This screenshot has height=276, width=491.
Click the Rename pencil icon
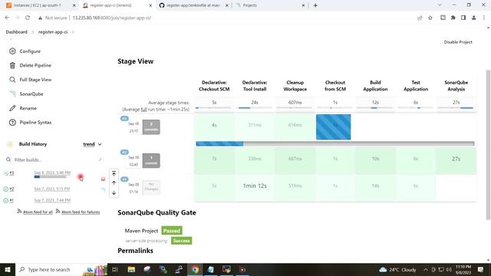tap(12, 108)
